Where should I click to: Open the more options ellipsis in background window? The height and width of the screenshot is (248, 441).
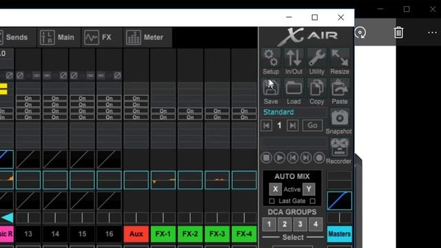tap(432, 32)
